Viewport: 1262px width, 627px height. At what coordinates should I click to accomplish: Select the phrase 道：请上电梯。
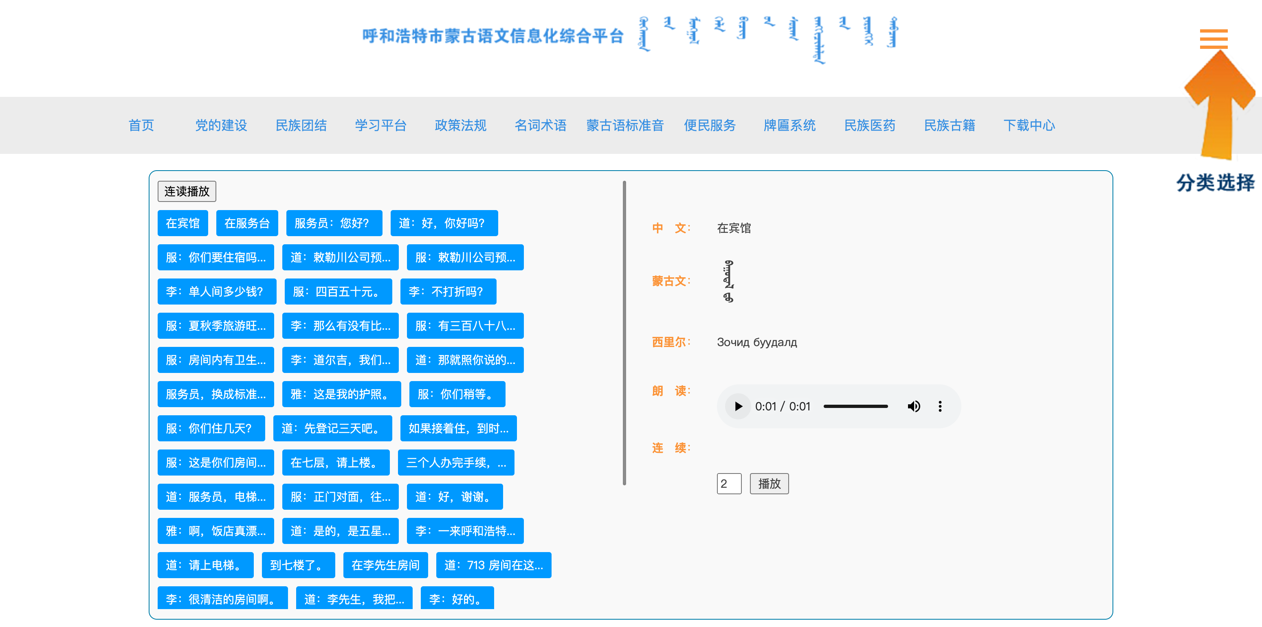point(205,565)
